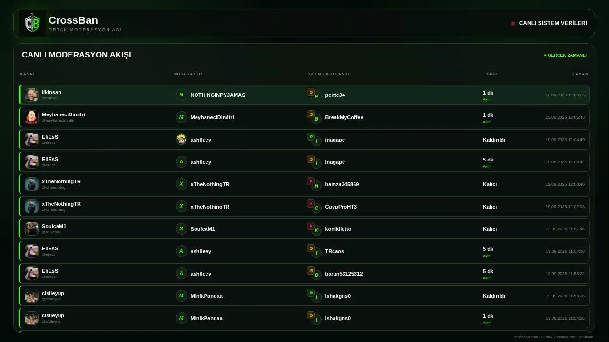Viewport: 609px width, 342px height.
Task: Select ashlleey moderator avatar in Kaldırıldı row
Action: (x=181, y=140)
